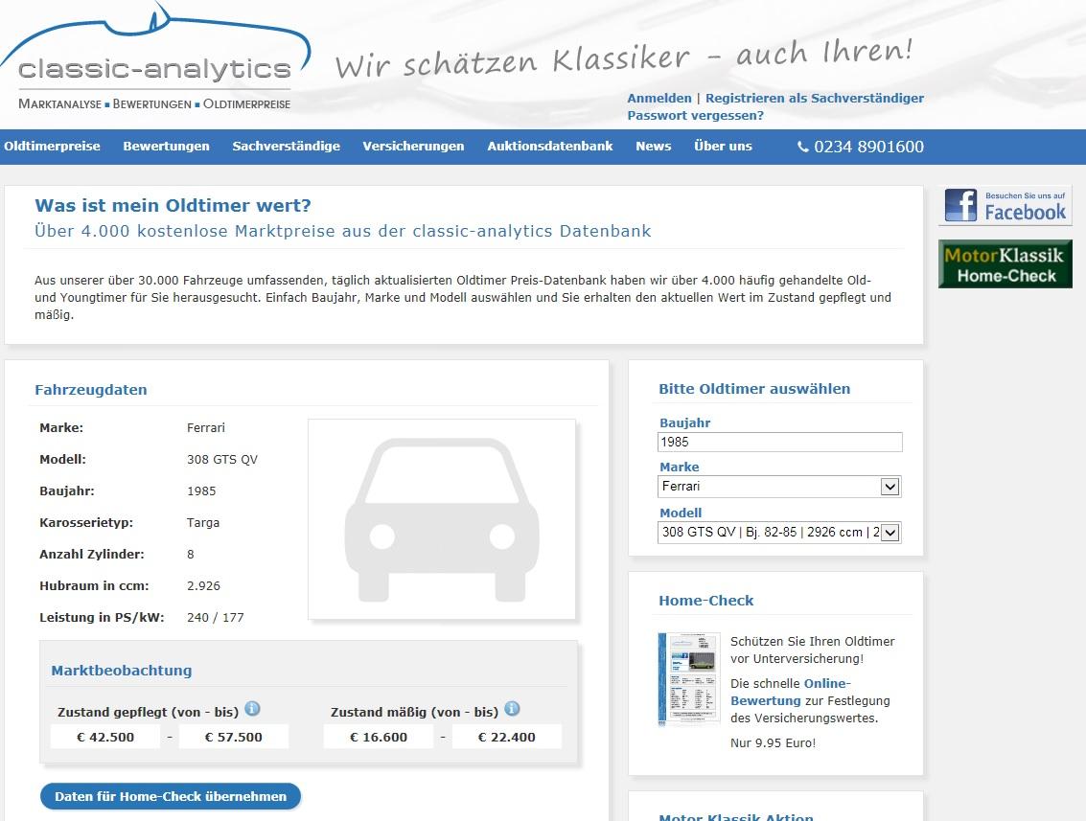The width and height of the screenshot is (1086, 821).
Task: Click the Anmelden link
Action: pos(659,98)
